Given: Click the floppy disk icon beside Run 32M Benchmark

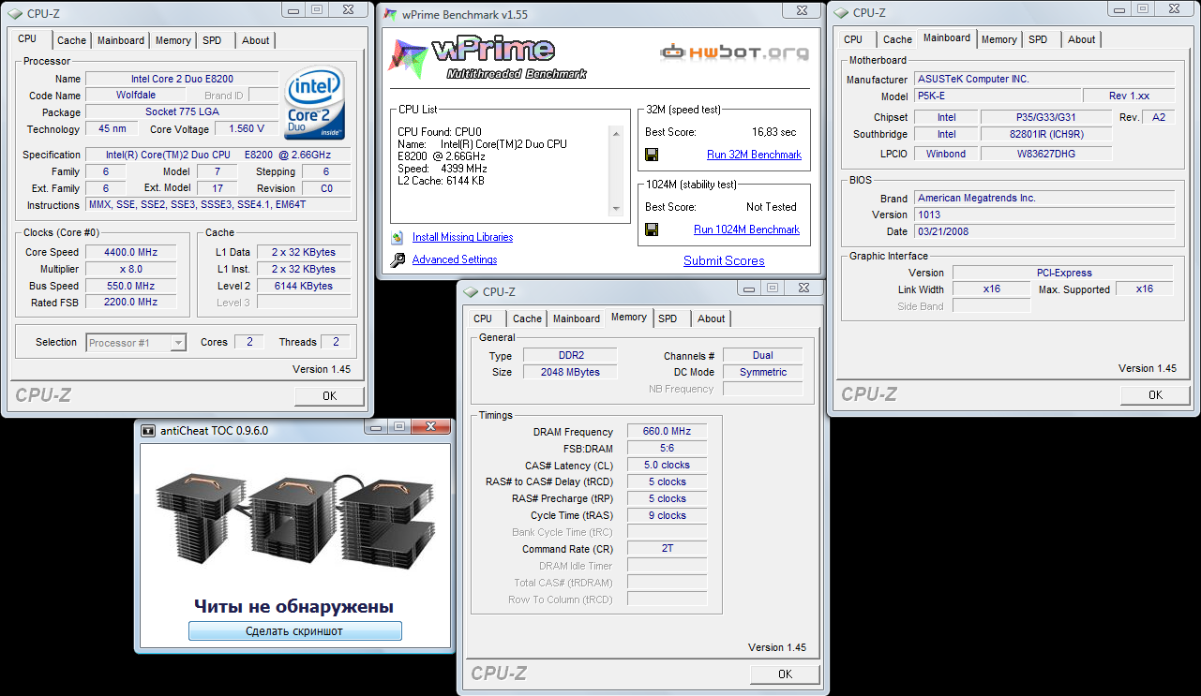Looking at the screenshot, I should coord(652,155).
